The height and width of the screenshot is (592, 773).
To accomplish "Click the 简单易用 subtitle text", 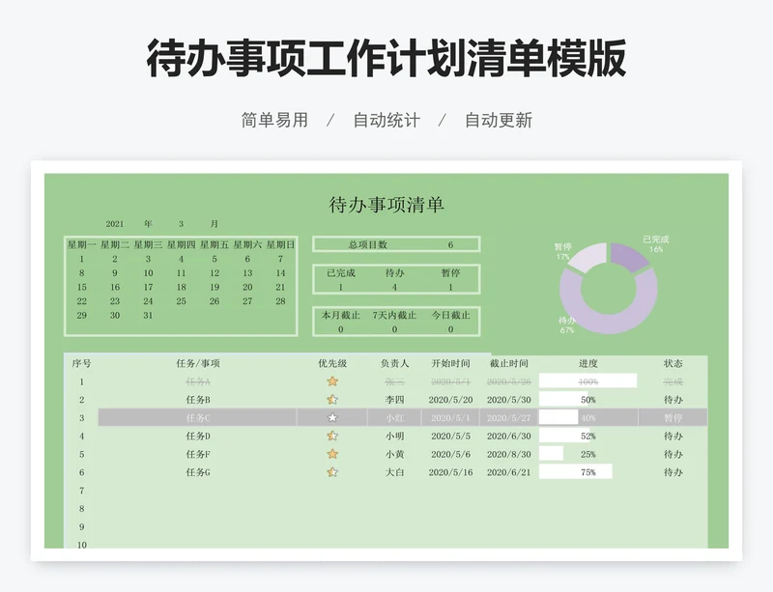I will (274, 120).
